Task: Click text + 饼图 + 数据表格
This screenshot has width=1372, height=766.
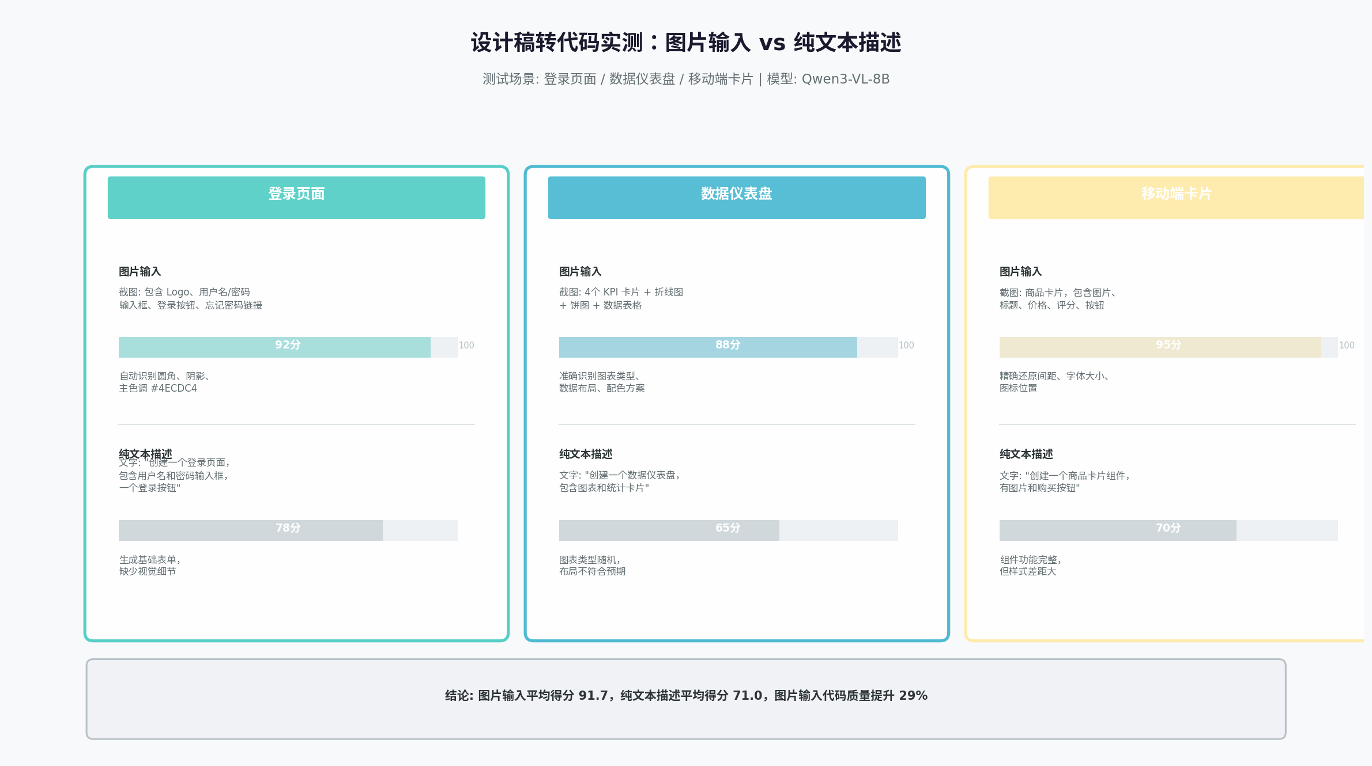Action: pyautogui.click(x=600, y=305)
